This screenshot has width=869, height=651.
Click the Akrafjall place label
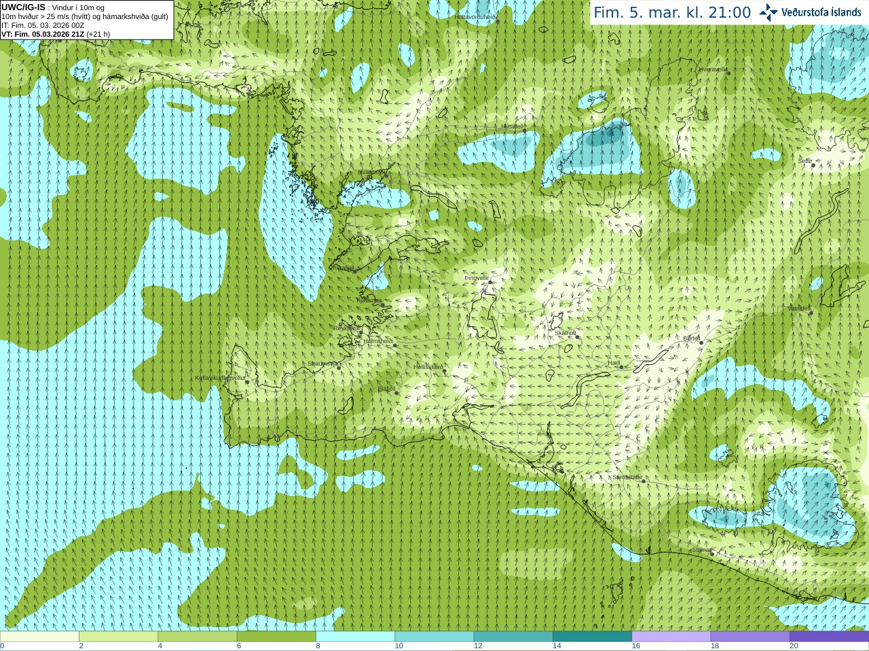coord(344,268)
